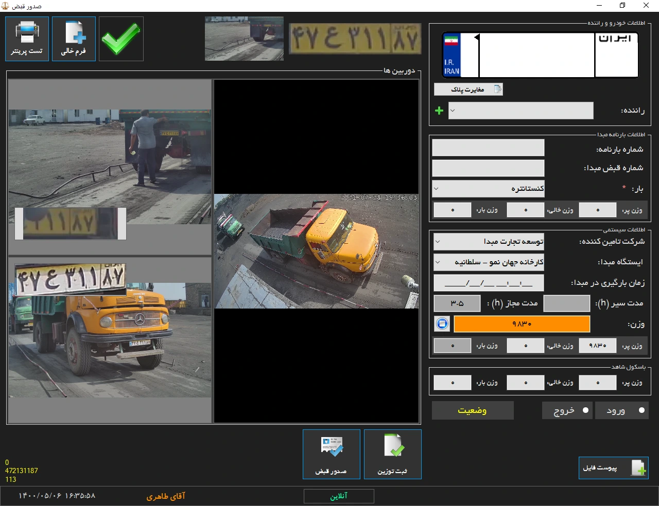The width and height of the screenshot is (659, 506).
Task: Click witness scale full weight field
Action: pyautogui.click(x=598, y=383)
